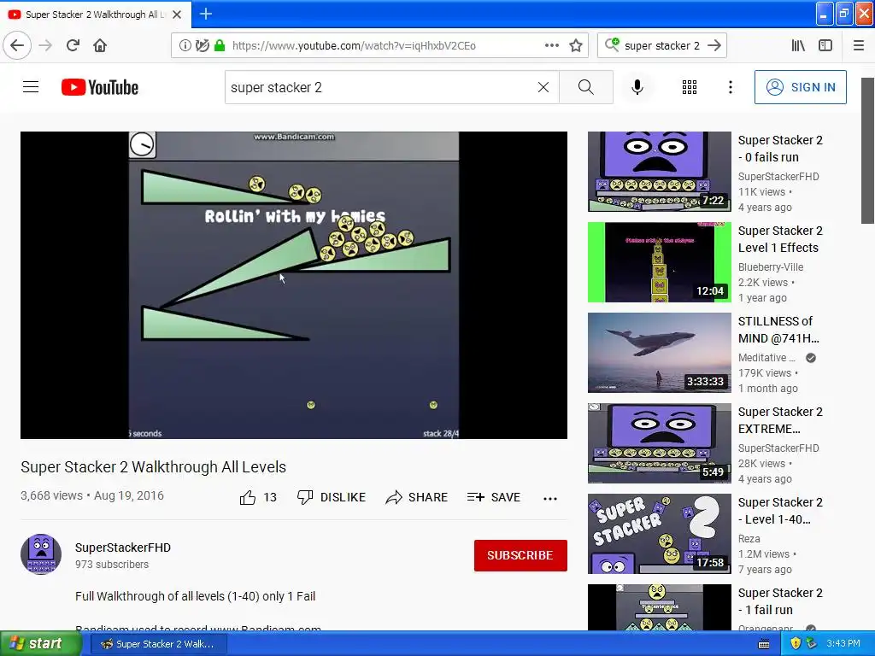Click SAVE to add to playlist
The image size is (875, 656).
click(494, 497)
